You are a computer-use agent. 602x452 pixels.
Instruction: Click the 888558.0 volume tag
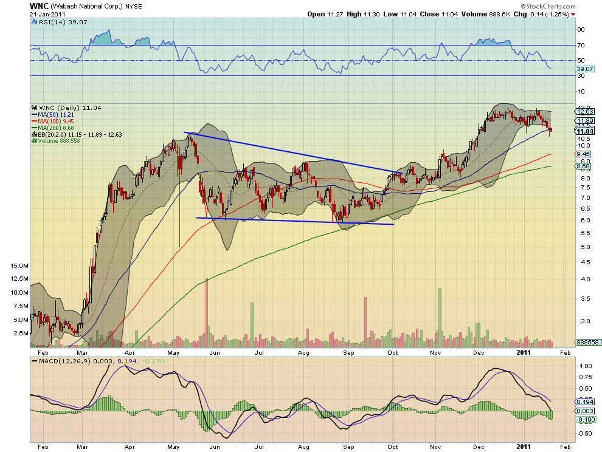point(588,342)
